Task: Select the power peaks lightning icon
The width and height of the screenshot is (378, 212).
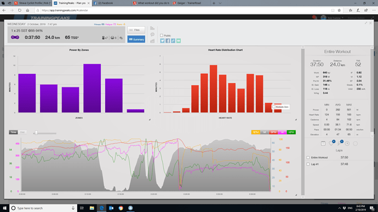Action: 339,144
